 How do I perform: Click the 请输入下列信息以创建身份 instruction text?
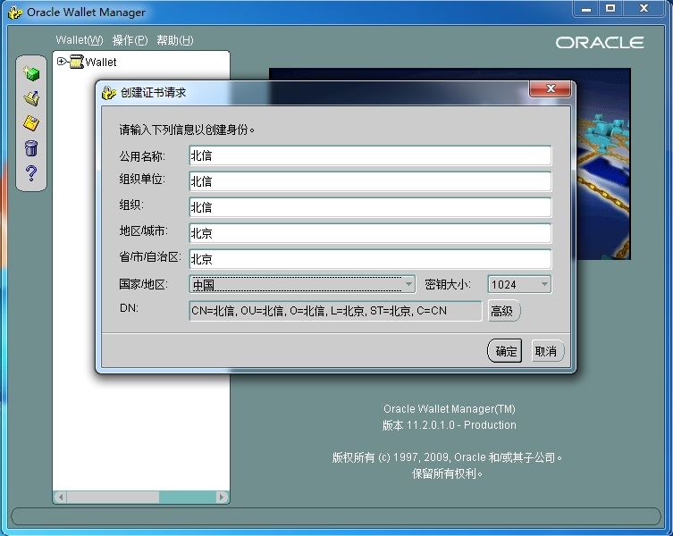187,130
